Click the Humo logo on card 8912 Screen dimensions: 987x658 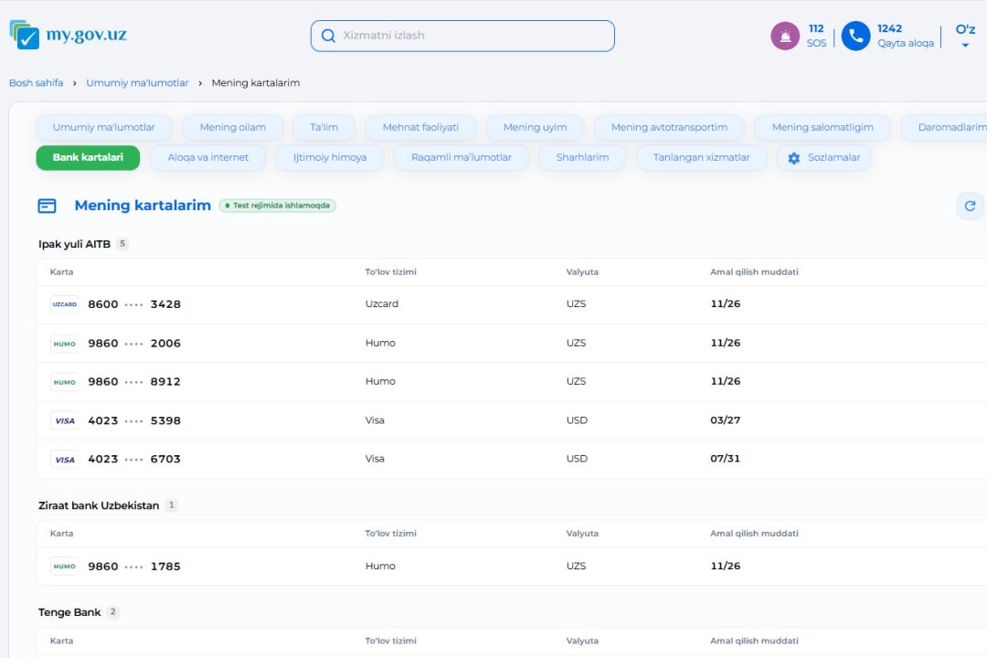(x=64, y=382)
